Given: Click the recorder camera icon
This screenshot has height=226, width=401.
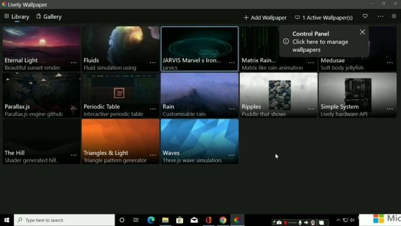Looking at the screenshot, I should [279, 222].
